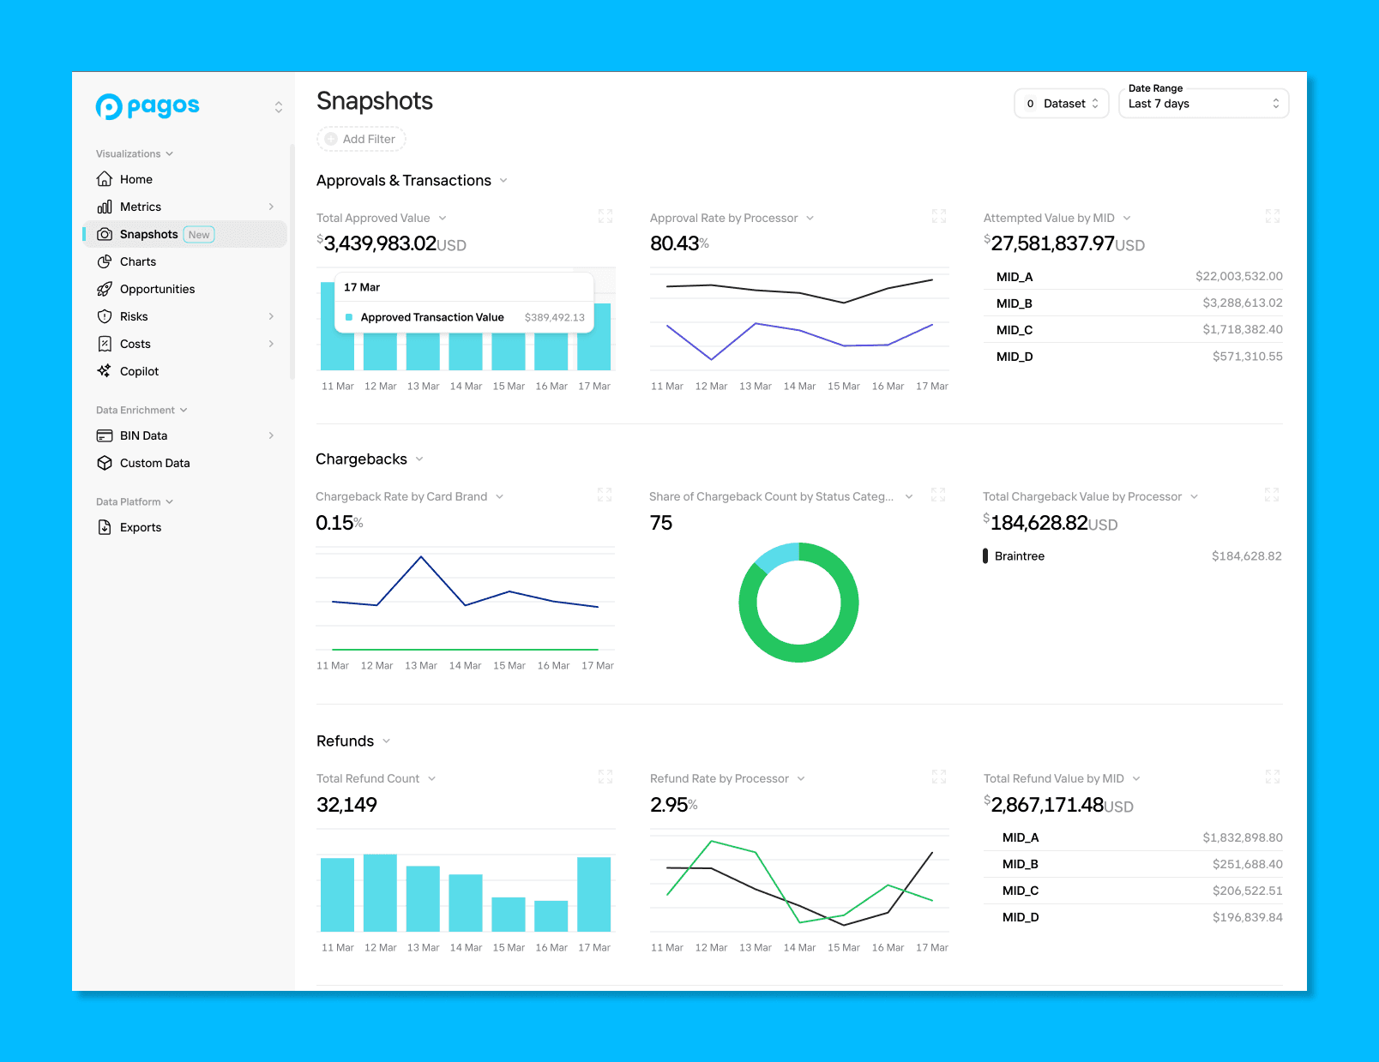1379x1062 pixels.
Task: Click the Exports file icon
Action: click(105, 527)
